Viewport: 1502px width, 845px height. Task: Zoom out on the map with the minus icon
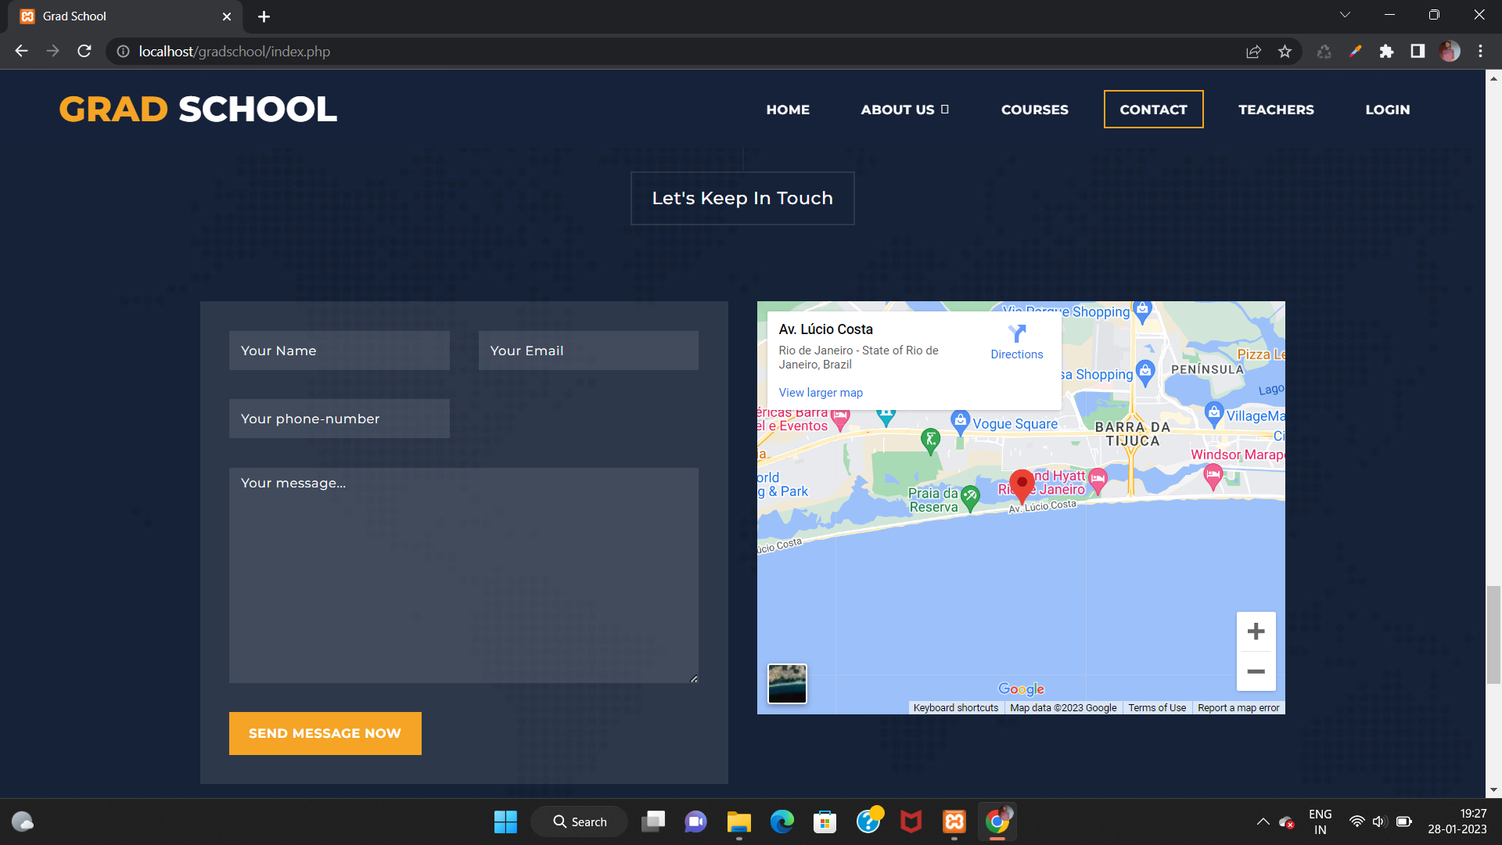[1256, 671]
